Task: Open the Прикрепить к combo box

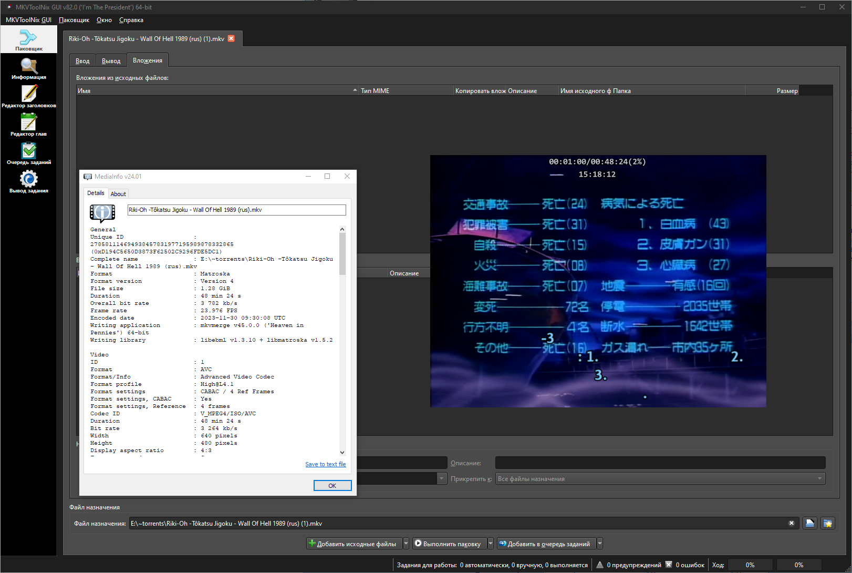Action: pyautogui.click(x=660, y=478)
